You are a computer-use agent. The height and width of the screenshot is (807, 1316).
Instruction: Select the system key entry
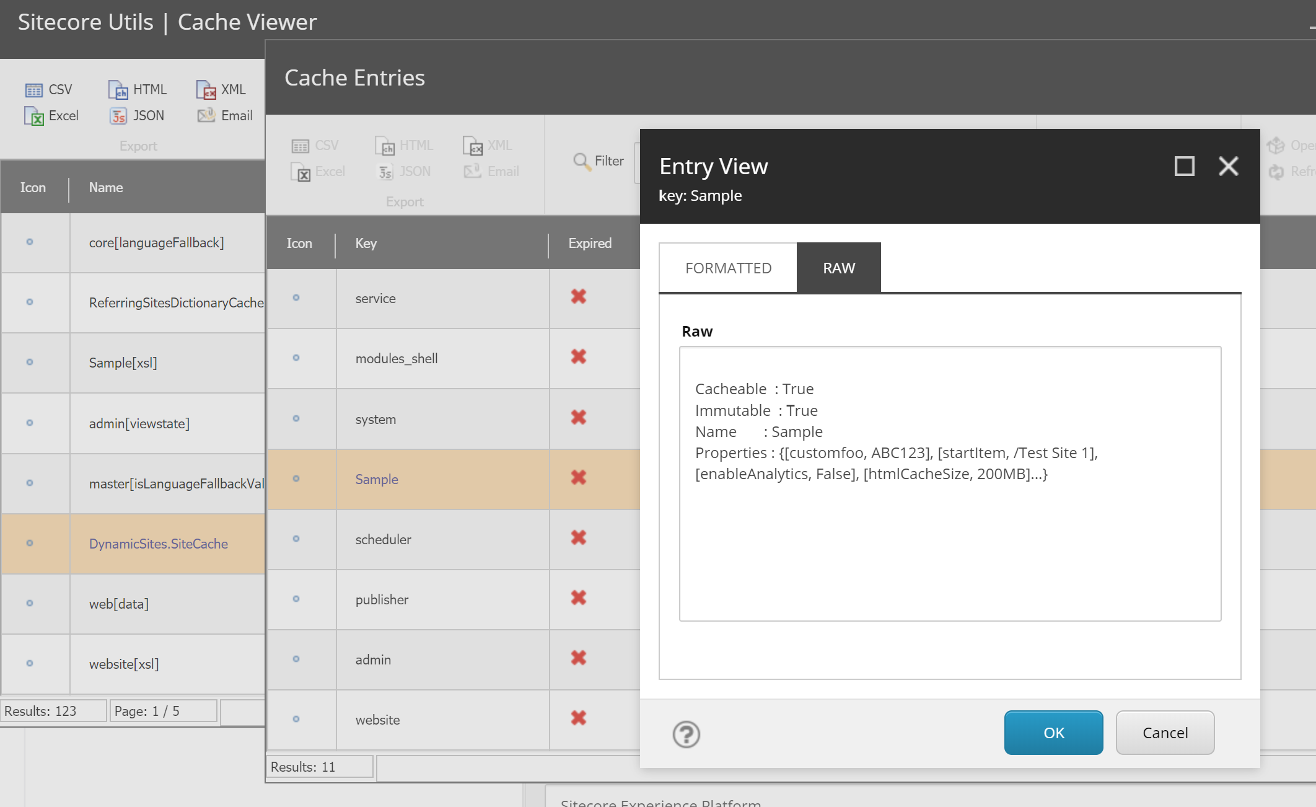(375, 420)
